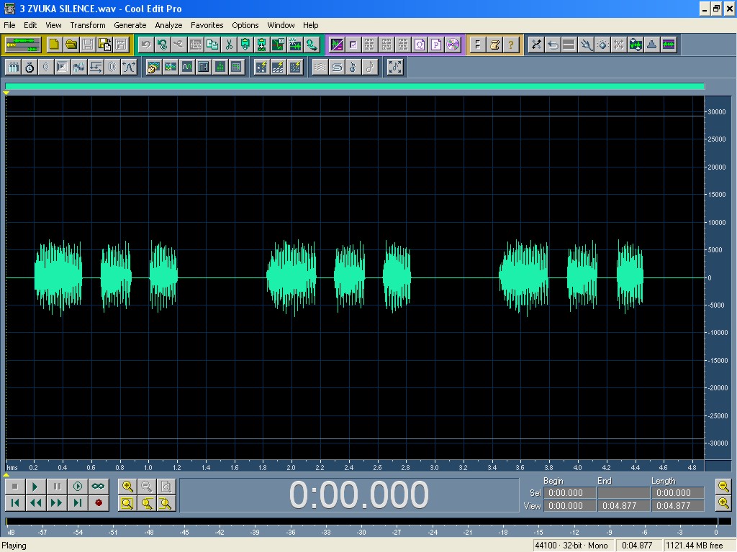Click the Sel Begin time field

tap(569, 493)
